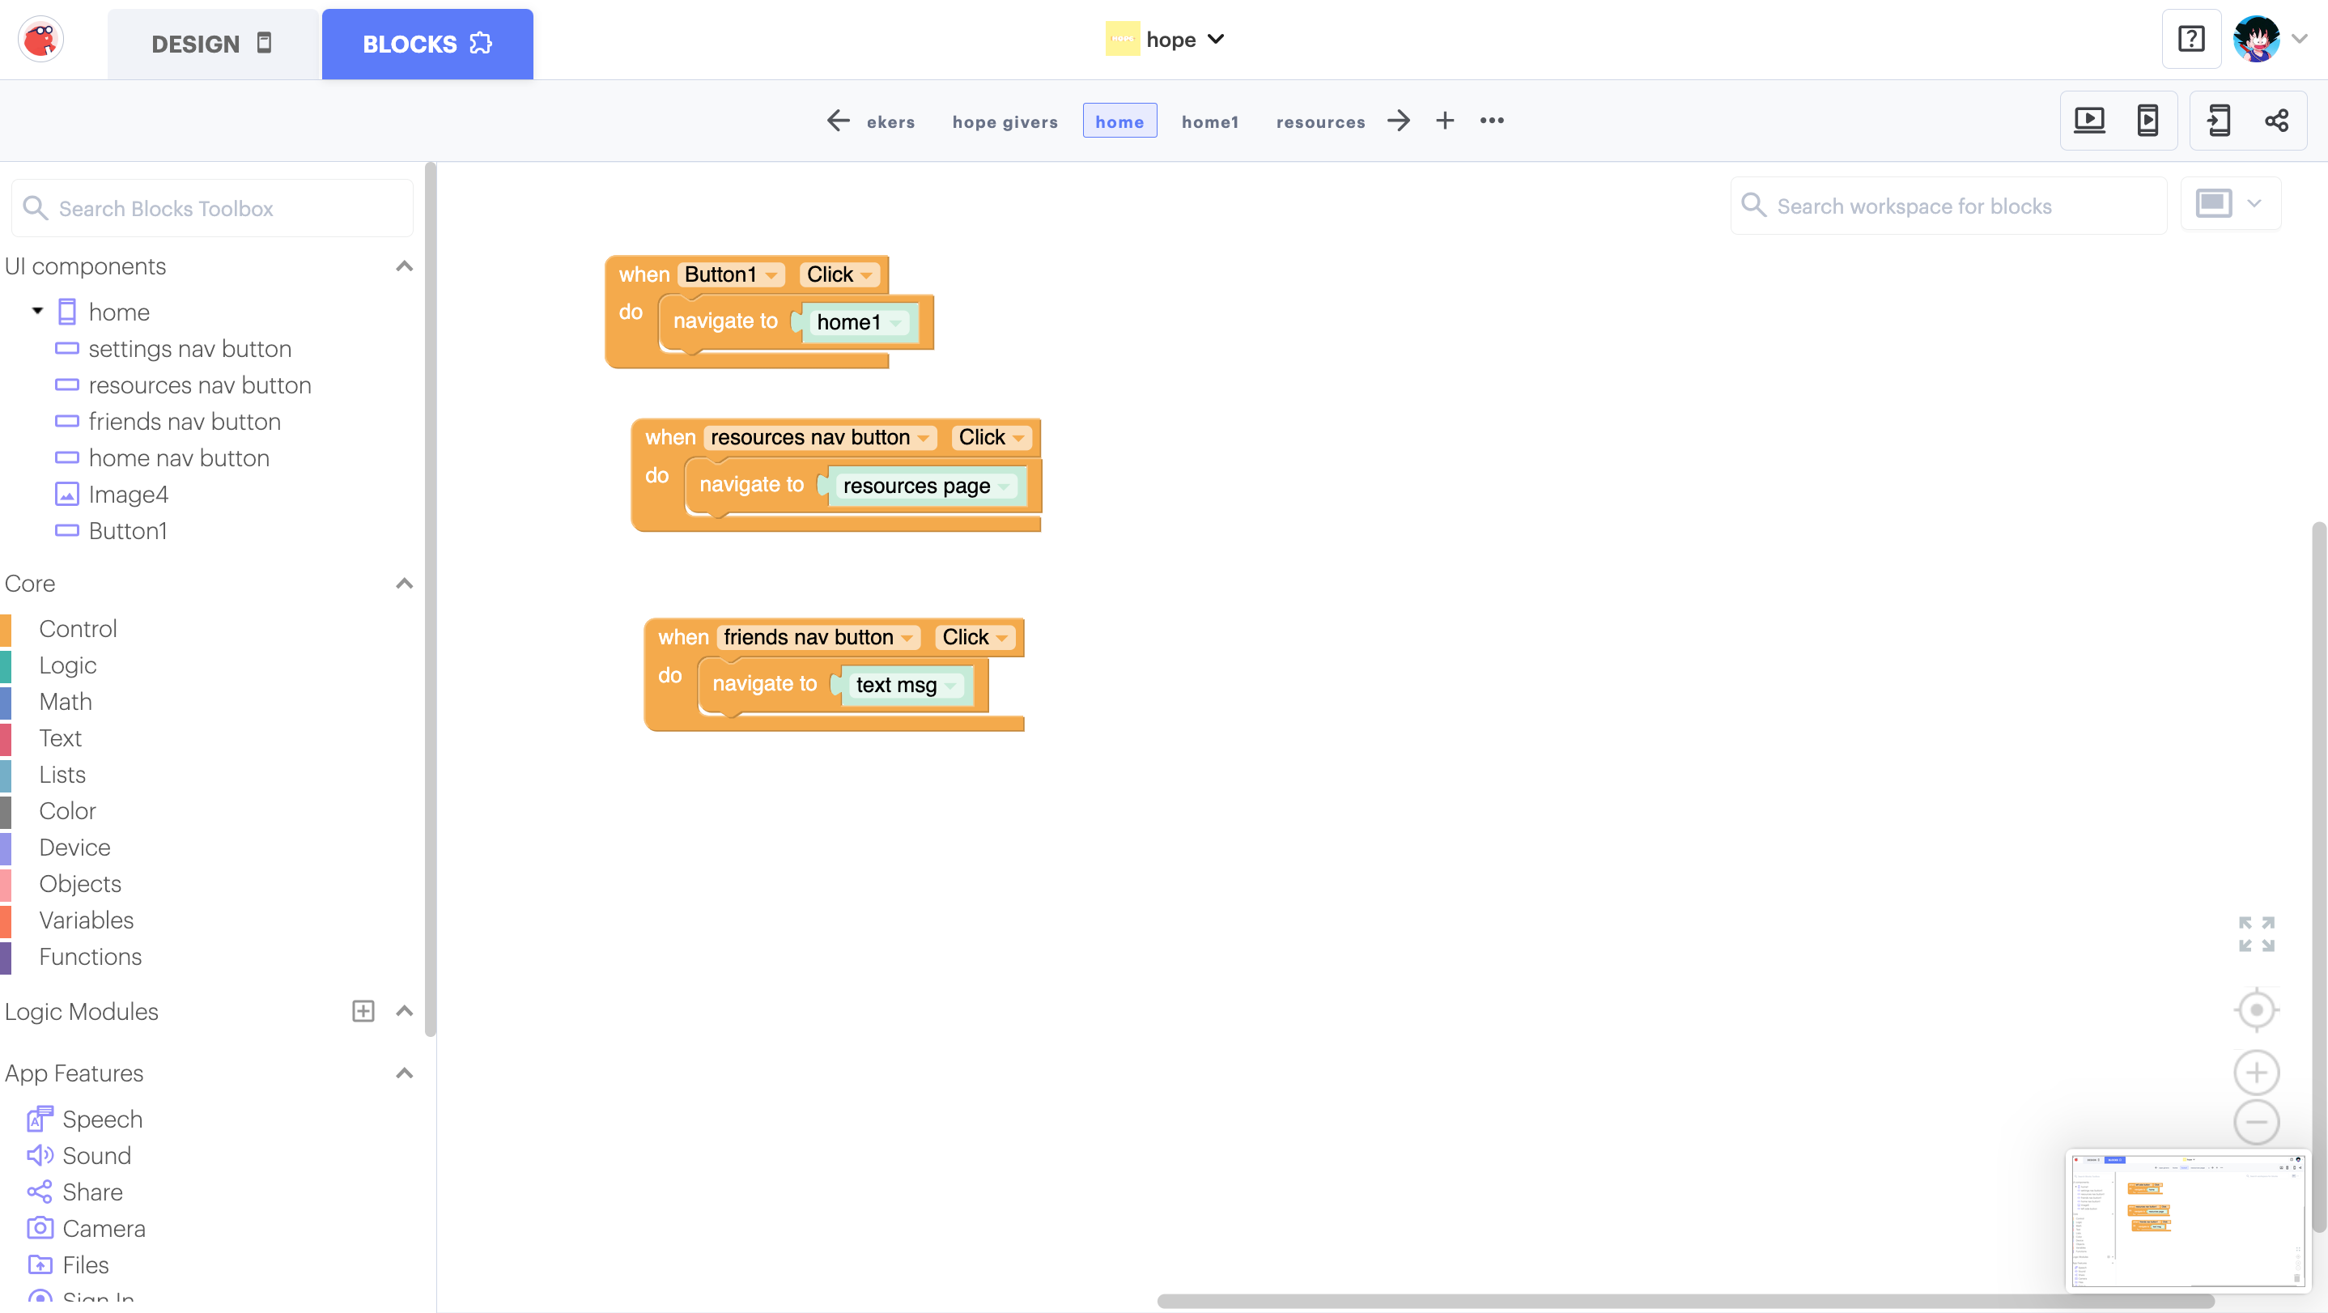Click the fullscreen expand arrows icon
This screenshot has width=2328, height=1313.
2256,933
